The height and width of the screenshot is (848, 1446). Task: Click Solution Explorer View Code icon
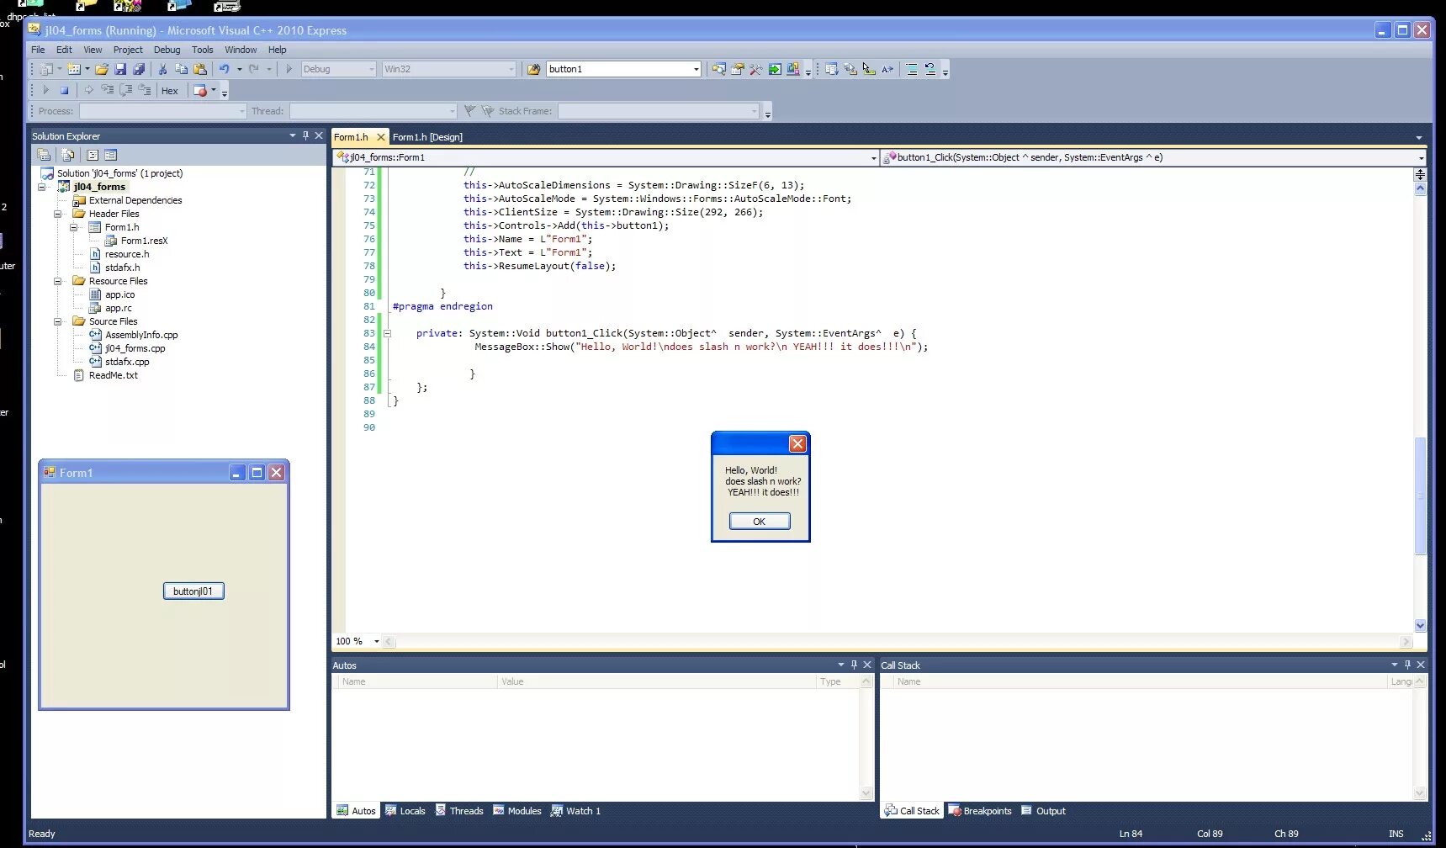93,155
